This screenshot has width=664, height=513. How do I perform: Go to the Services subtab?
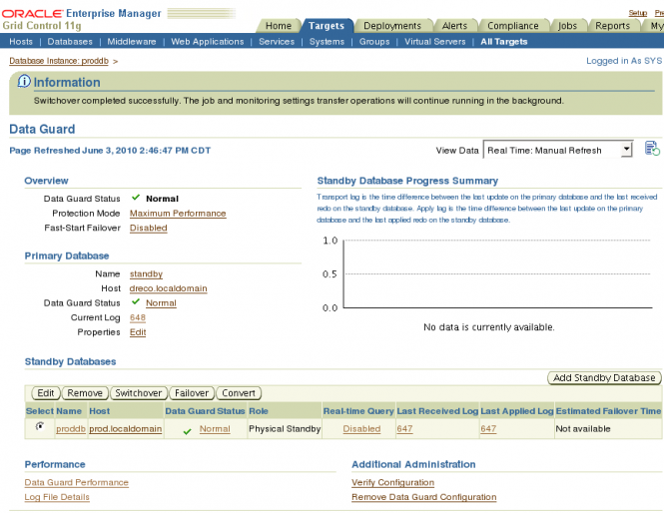[x=277, y=42]
